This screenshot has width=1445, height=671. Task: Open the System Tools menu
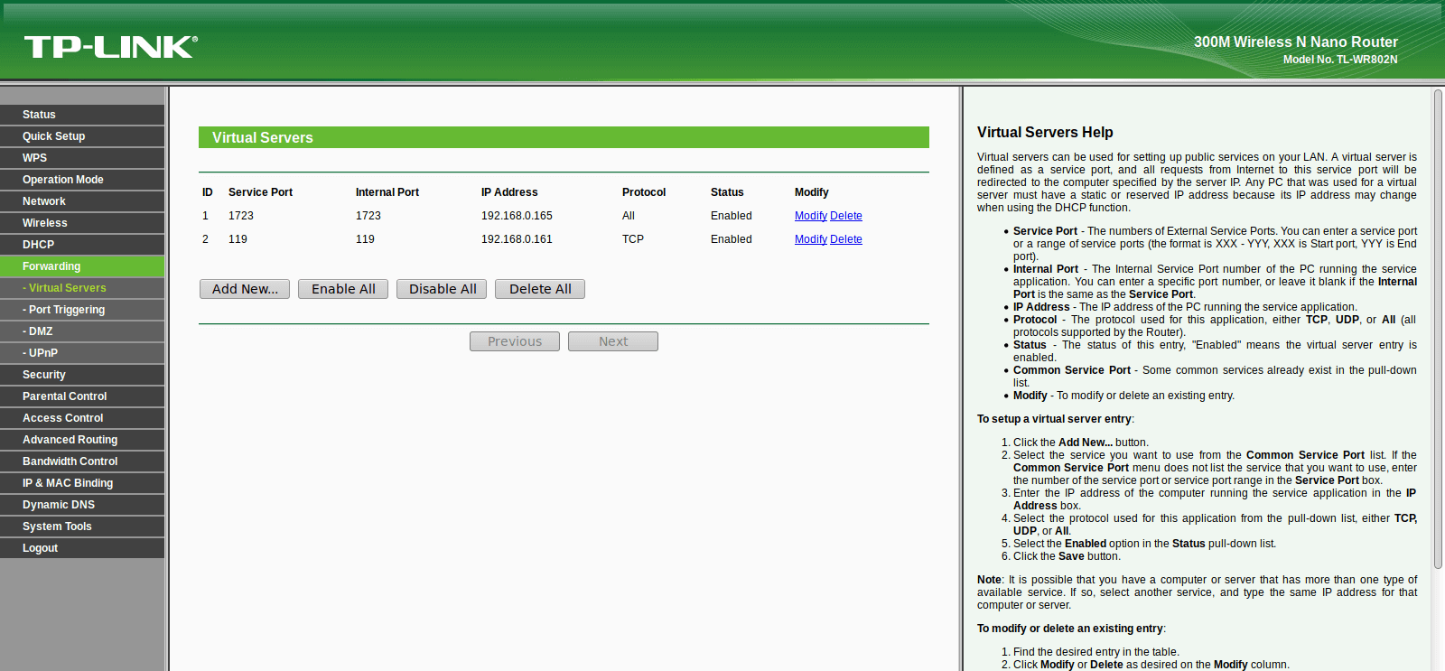[x=82, y=527]
